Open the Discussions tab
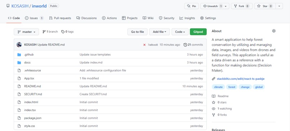This screenshot has width=290, height=131. [86, 18]
